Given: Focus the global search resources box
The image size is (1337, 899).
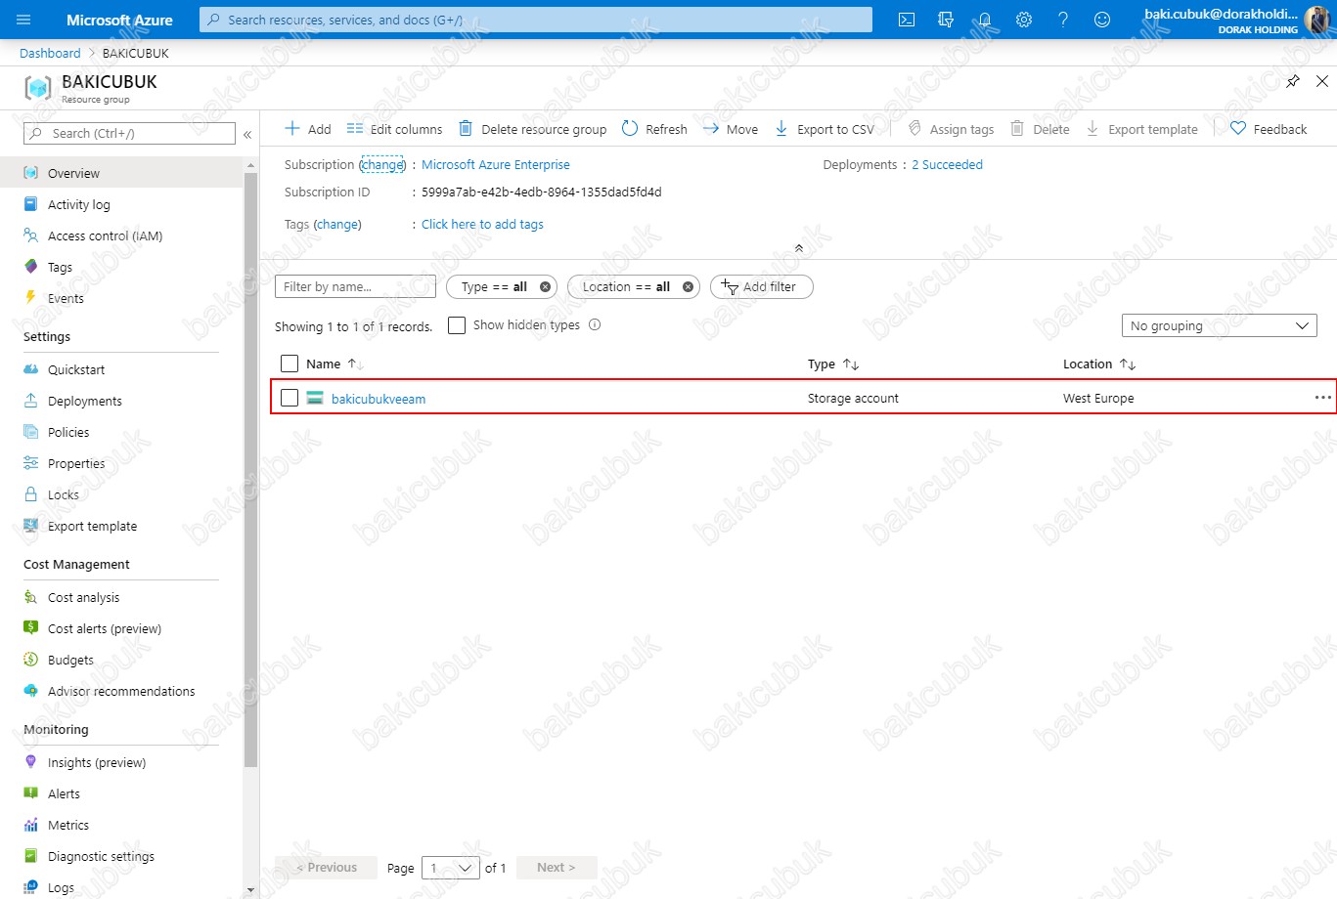Looking at the screenshot, I should point(536,20).
